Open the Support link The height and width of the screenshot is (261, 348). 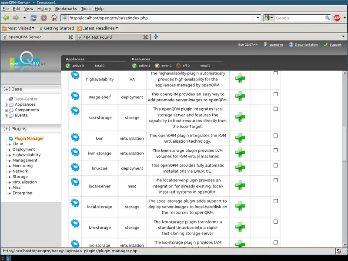(x=335, y=45)
